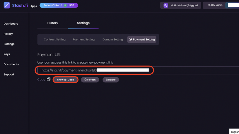Image resolution: width=239 pixels, height=134 pixels.
Task: Open the Payment Setting sub-tab
Action: tap(84, 39)
